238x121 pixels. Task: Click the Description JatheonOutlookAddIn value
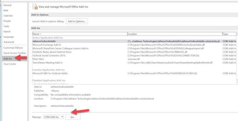click(x=62, y=106)
